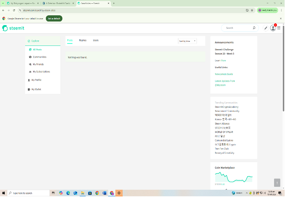Click the page vertical scrollbar
The height and width of the screenshot is (197, 289).
283,68
